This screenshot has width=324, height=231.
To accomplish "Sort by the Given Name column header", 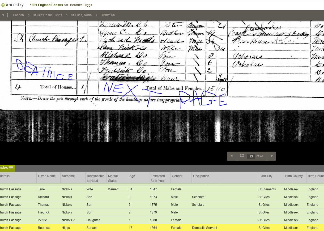I will (47, 176).
